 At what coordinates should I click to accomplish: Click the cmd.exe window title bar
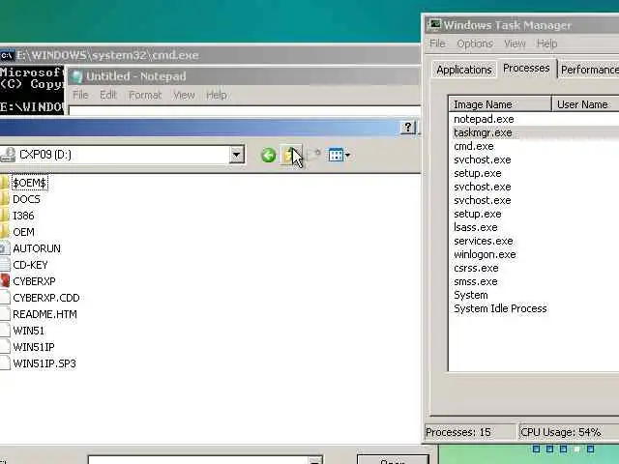pyautogui.click(x=210, y=55)
